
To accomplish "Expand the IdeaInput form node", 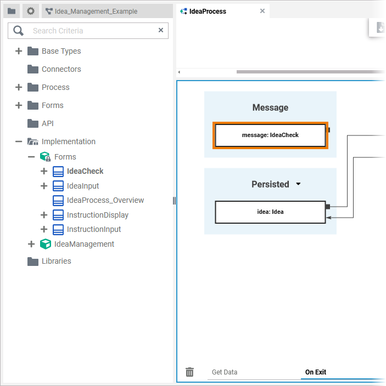I will (x=44, y=186).
